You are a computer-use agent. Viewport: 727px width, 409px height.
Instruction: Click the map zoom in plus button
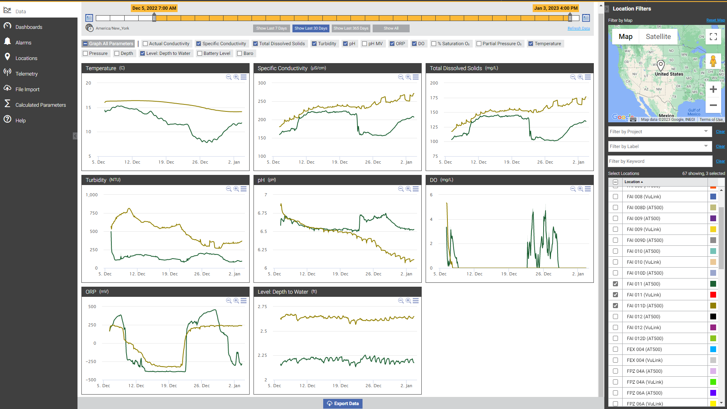[713, 89]
